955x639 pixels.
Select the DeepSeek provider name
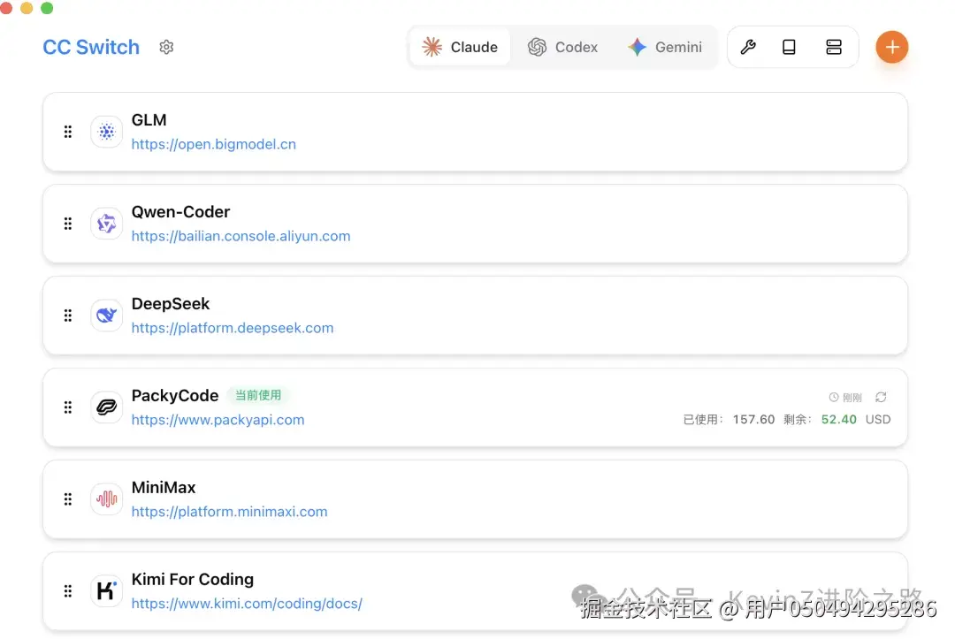[171, 304]
